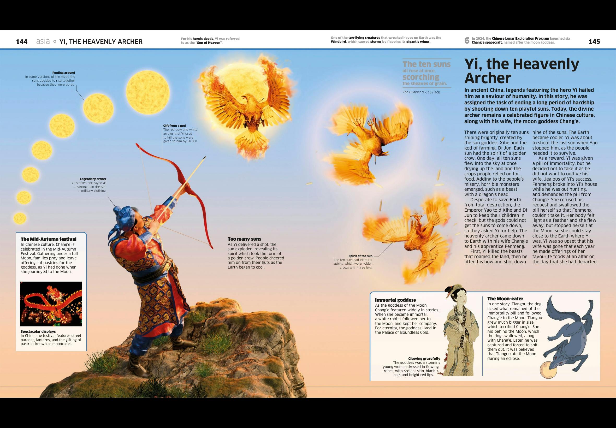Click the smallest sun at bottom left
This screenshot has width=616, height=428.
tap(20, 218)
